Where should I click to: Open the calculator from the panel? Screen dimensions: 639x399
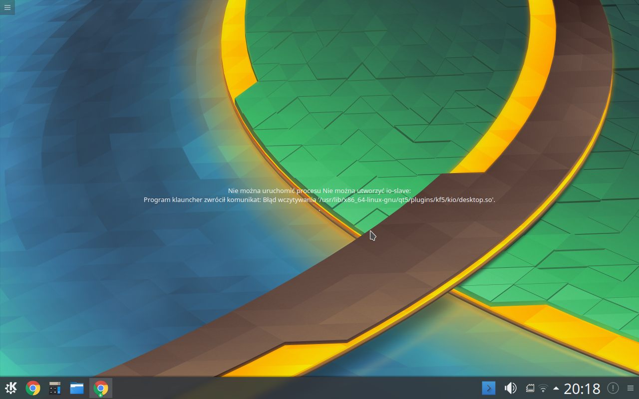click(55, 388)
